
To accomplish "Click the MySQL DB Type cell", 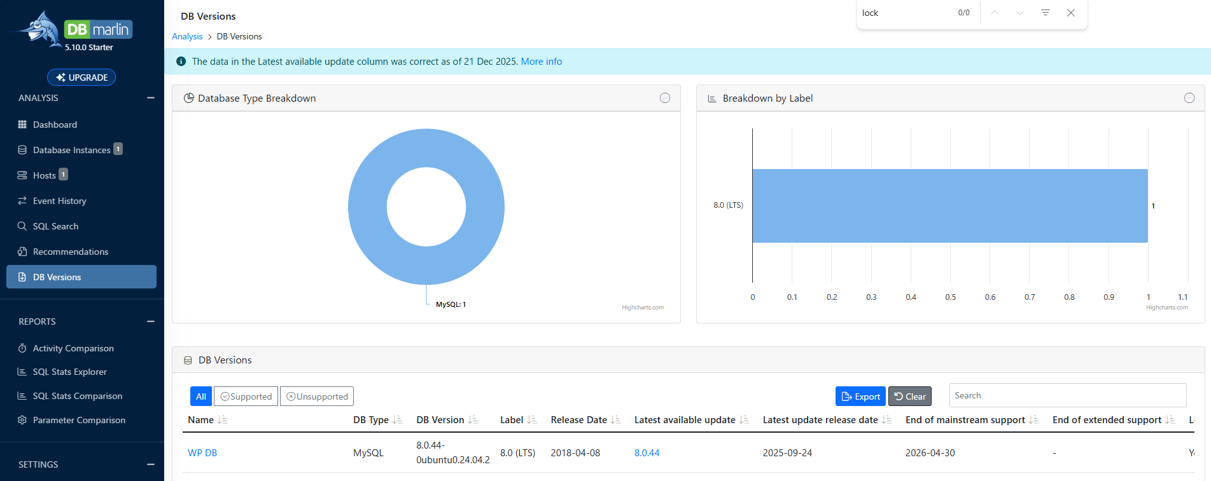I will coord(368,453).
